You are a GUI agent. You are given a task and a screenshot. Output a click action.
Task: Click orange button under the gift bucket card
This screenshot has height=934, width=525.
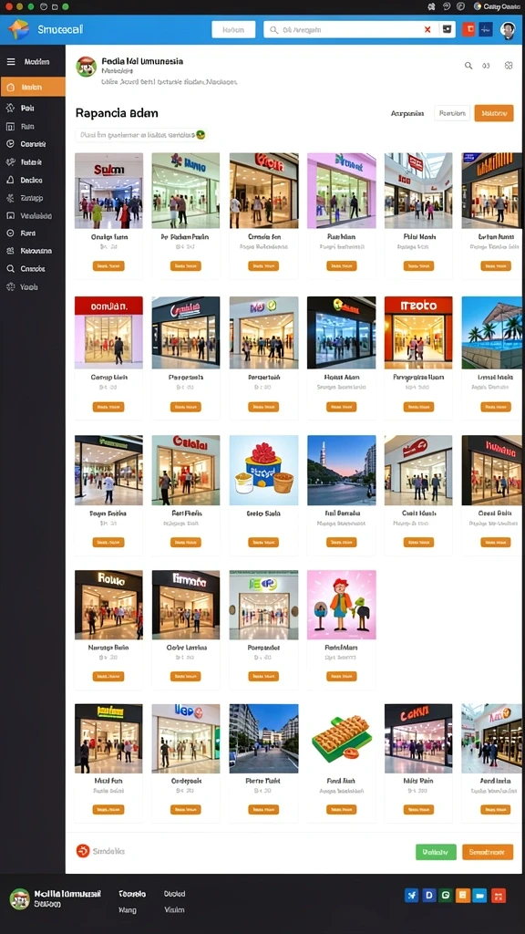coord(263,542)
